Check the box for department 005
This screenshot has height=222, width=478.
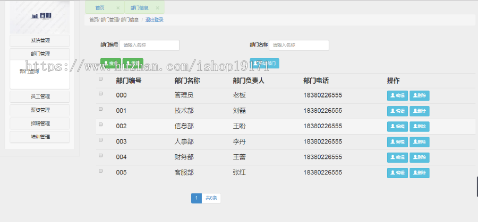click(100, 171)
